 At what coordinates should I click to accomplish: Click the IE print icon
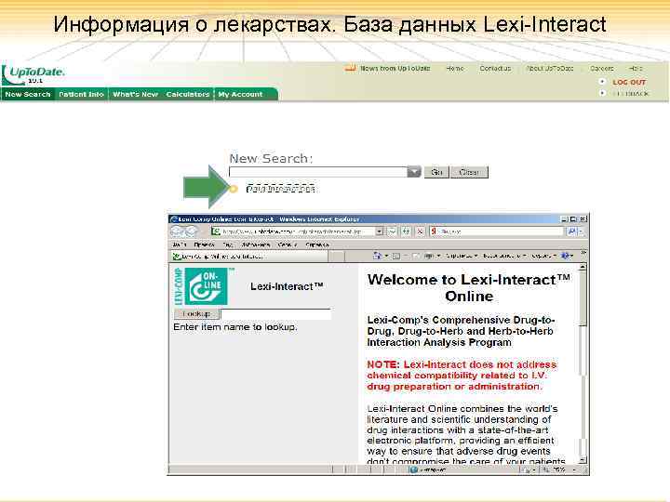[429, 256]
